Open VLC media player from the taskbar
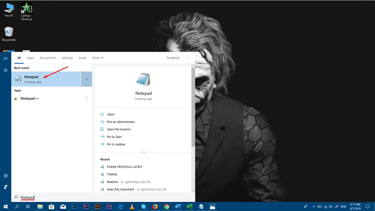Image resolution: width=375 pixels, height=211 pixels. 132,206
